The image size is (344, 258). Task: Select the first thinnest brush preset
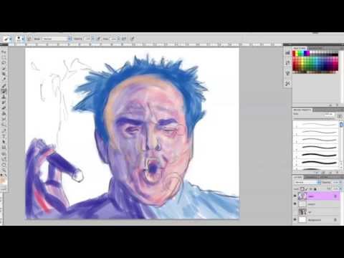[x=316, y=124]
